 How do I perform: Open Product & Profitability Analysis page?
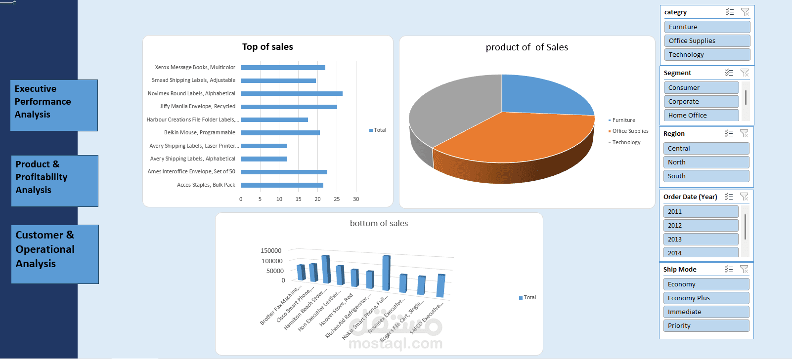(54, 181)
